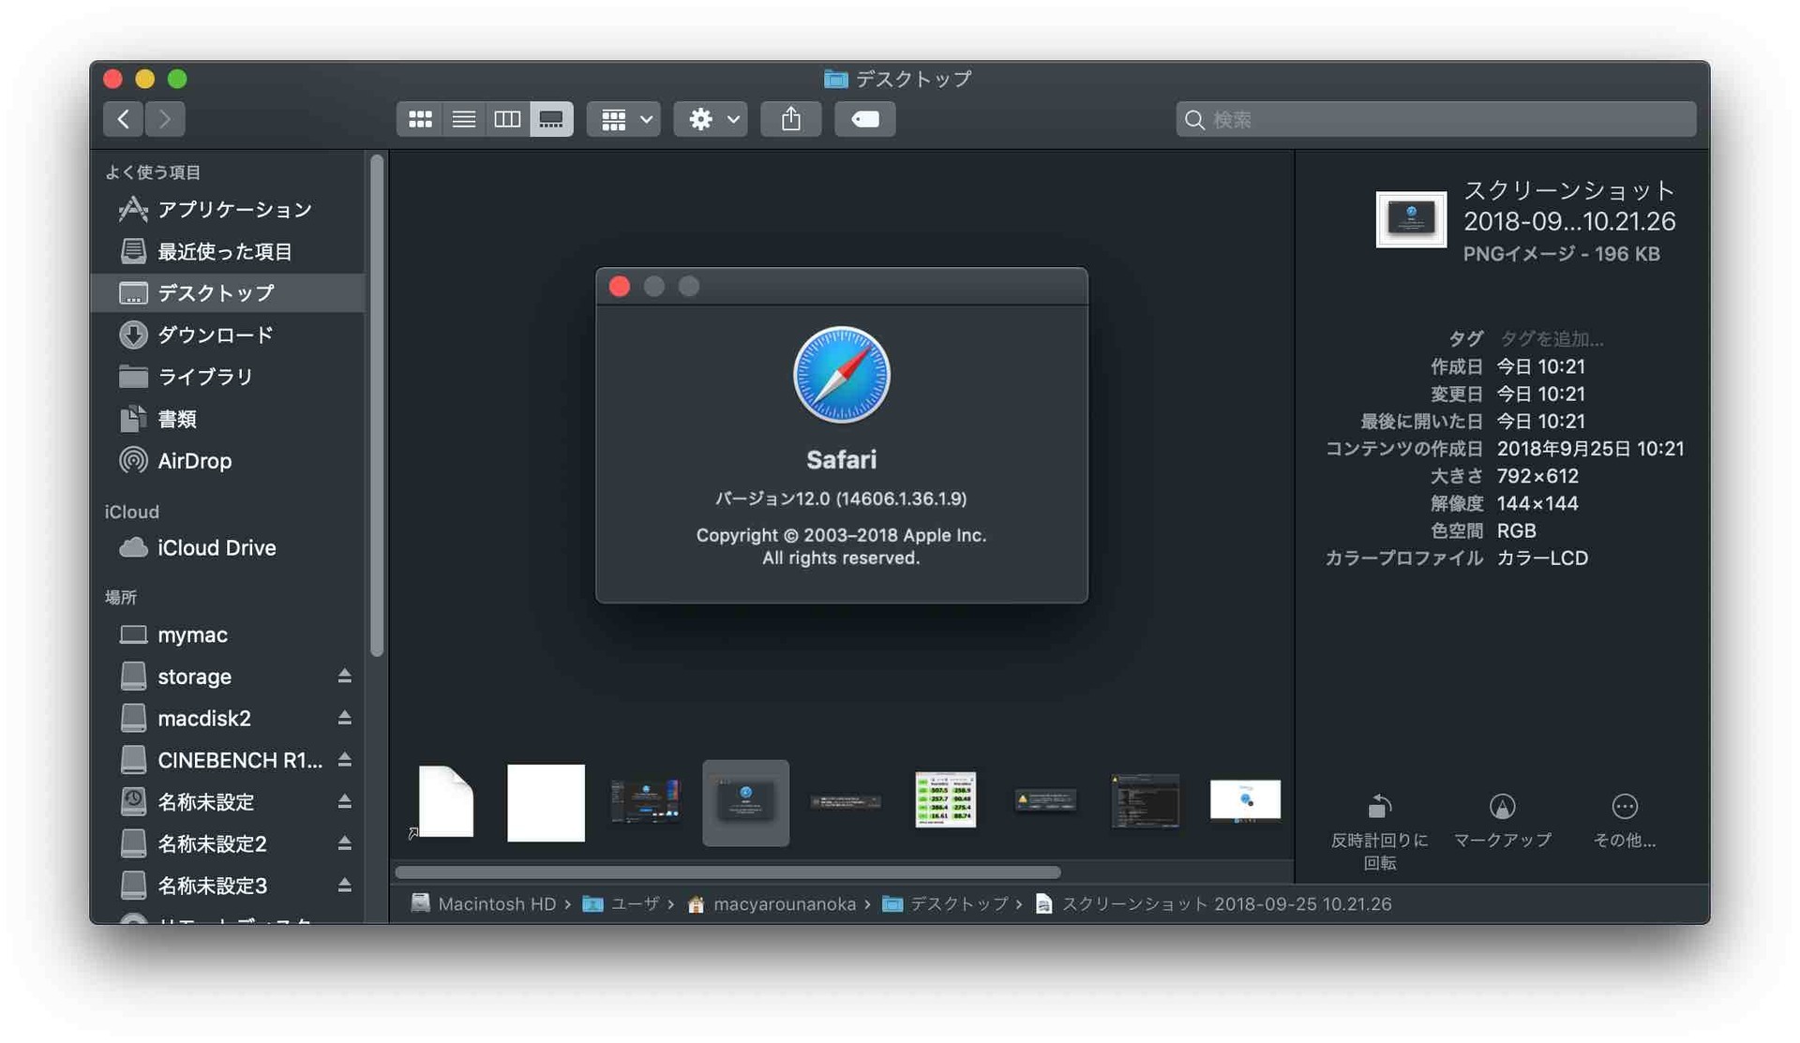Select the gallery view icon
The width and height of the screenshot is (1800, 1043).
(550, 118)
